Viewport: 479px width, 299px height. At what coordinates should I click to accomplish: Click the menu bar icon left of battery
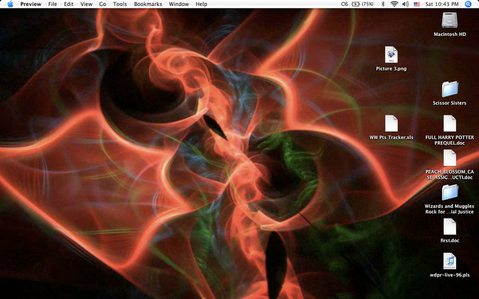[345, 4]
